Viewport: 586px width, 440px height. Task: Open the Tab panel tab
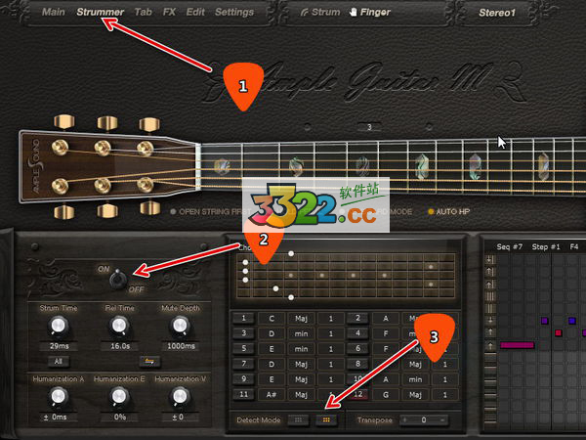144,12
